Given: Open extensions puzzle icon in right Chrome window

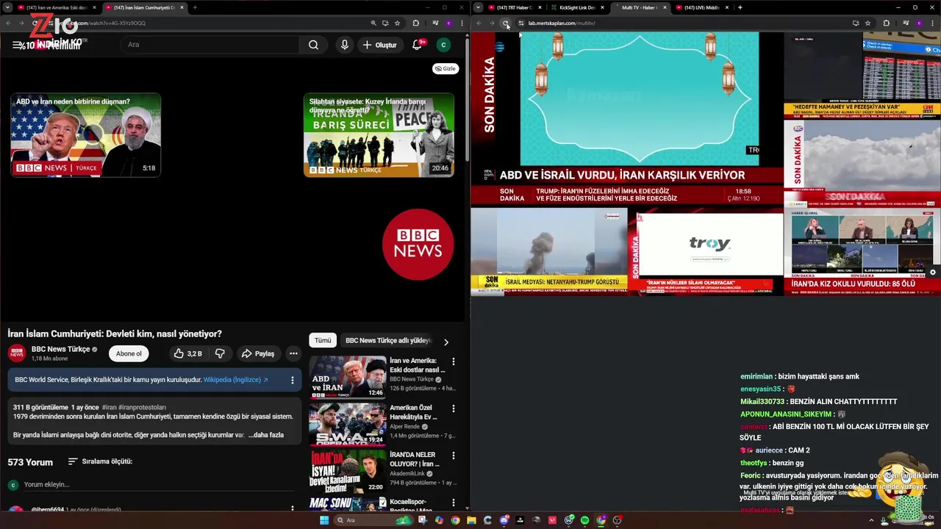Looking at the screenshot, I should pyautogui.click(x=886, y=23).
